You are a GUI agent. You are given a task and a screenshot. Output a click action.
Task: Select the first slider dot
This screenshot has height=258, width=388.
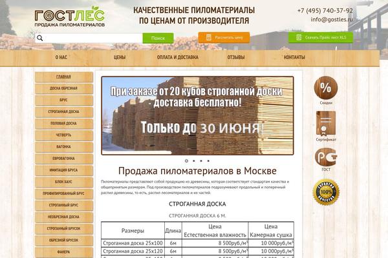(186, 161)
